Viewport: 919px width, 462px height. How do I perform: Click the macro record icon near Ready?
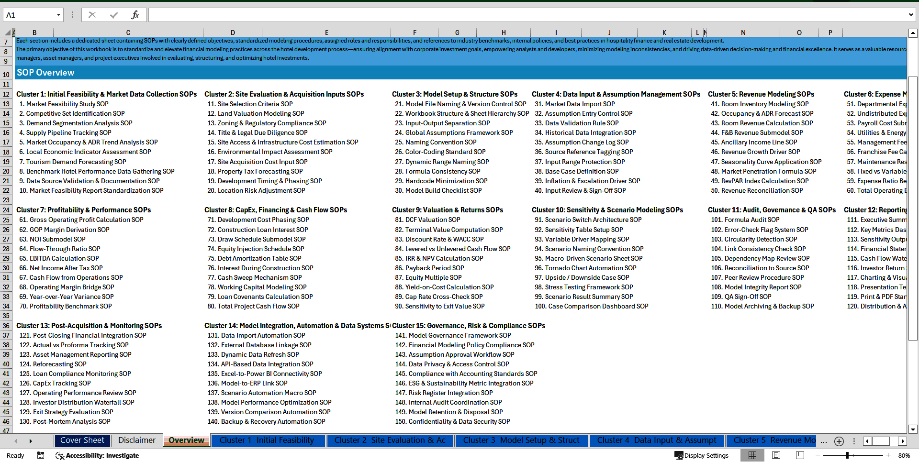click(x=41, y=455)
